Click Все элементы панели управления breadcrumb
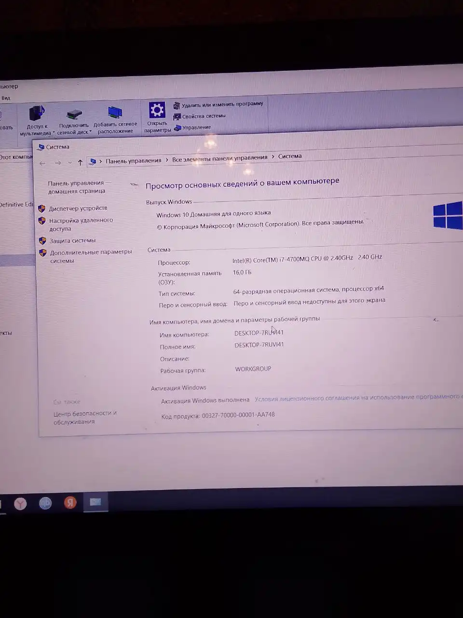This screenshot has height=618, width=463. click(x=219, y=158)
